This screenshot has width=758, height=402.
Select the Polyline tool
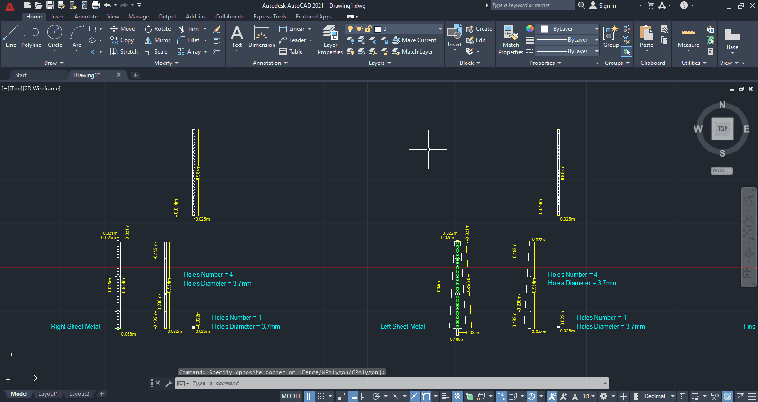coord(31,36)
